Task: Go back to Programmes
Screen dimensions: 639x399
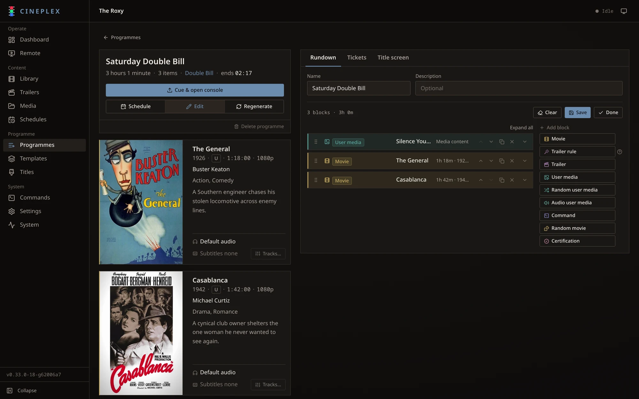Action: point(122,37)
